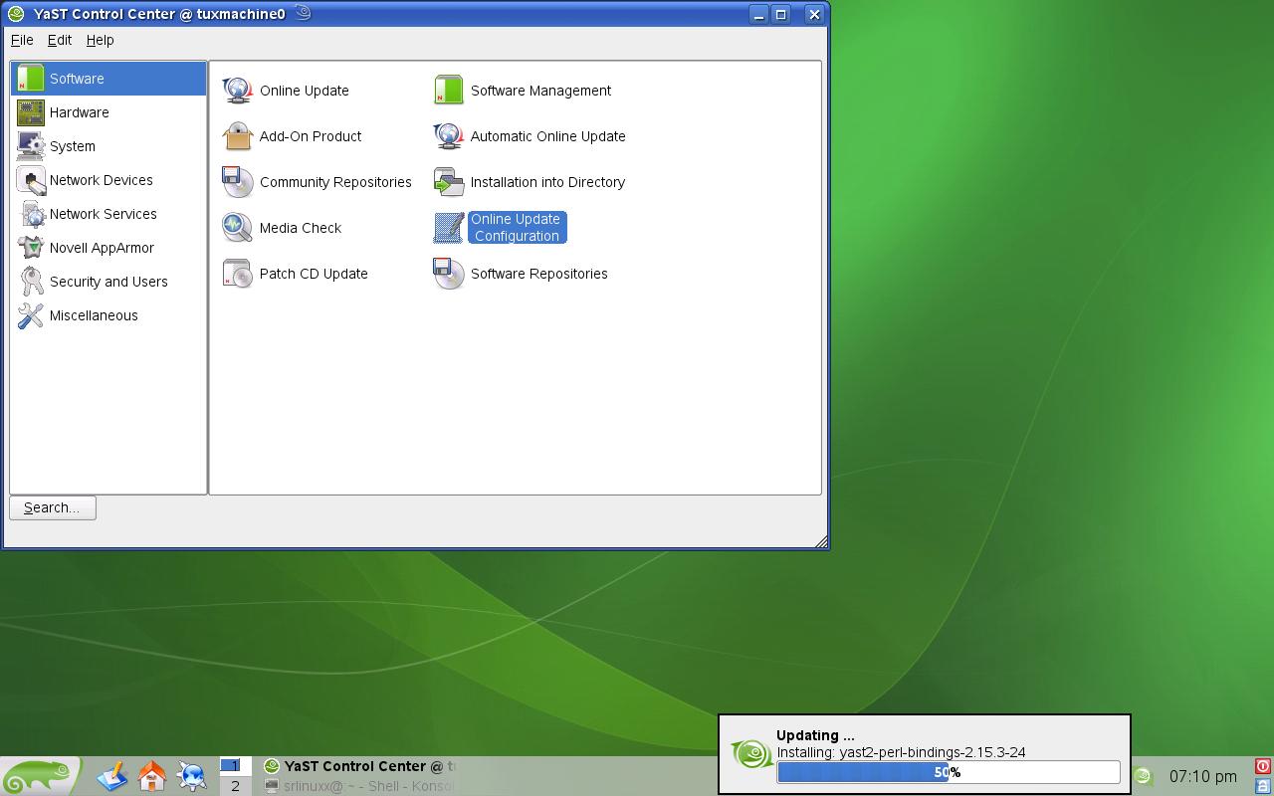Select the System category label
1274x796 pixels.
click(x=73, y=146)
